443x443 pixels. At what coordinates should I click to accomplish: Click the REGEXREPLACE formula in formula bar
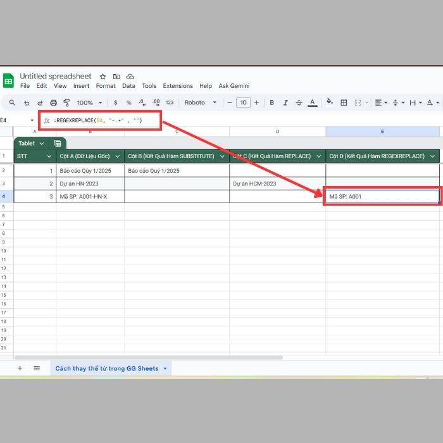click(x=97, y=120)
